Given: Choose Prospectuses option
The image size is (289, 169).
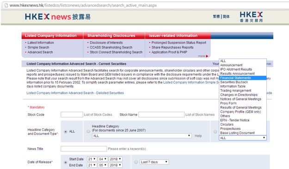Looking at the screenshot, I should point(243,129).
